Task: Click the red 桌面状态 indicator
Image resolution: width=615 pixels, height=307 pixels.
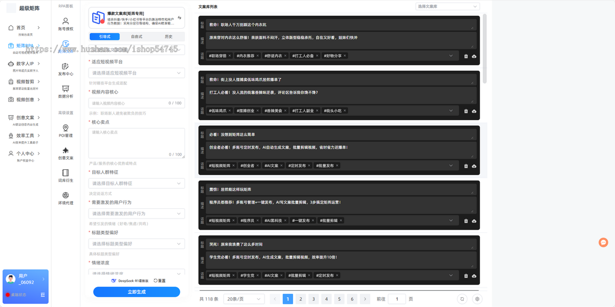Action: [8, 295]
